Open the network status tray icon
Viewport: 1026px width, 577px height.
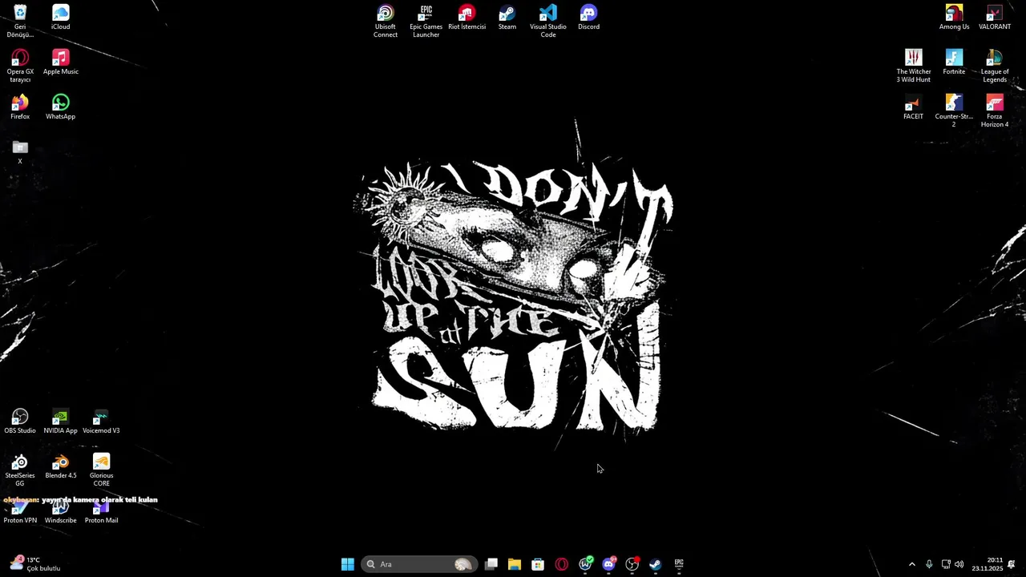tap(946, 564)
